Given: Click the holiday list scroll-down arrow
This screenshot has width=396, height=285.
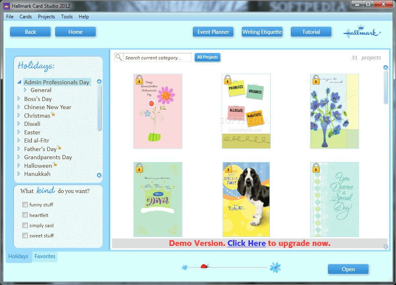Looking at the screenshot, I should 99,175.
